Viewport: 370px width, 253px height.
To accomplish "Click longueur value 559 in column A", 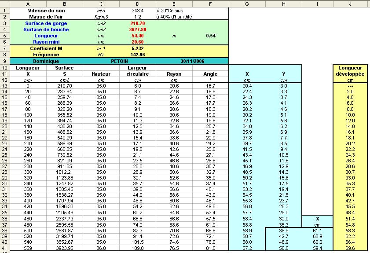I will [28, 248].
